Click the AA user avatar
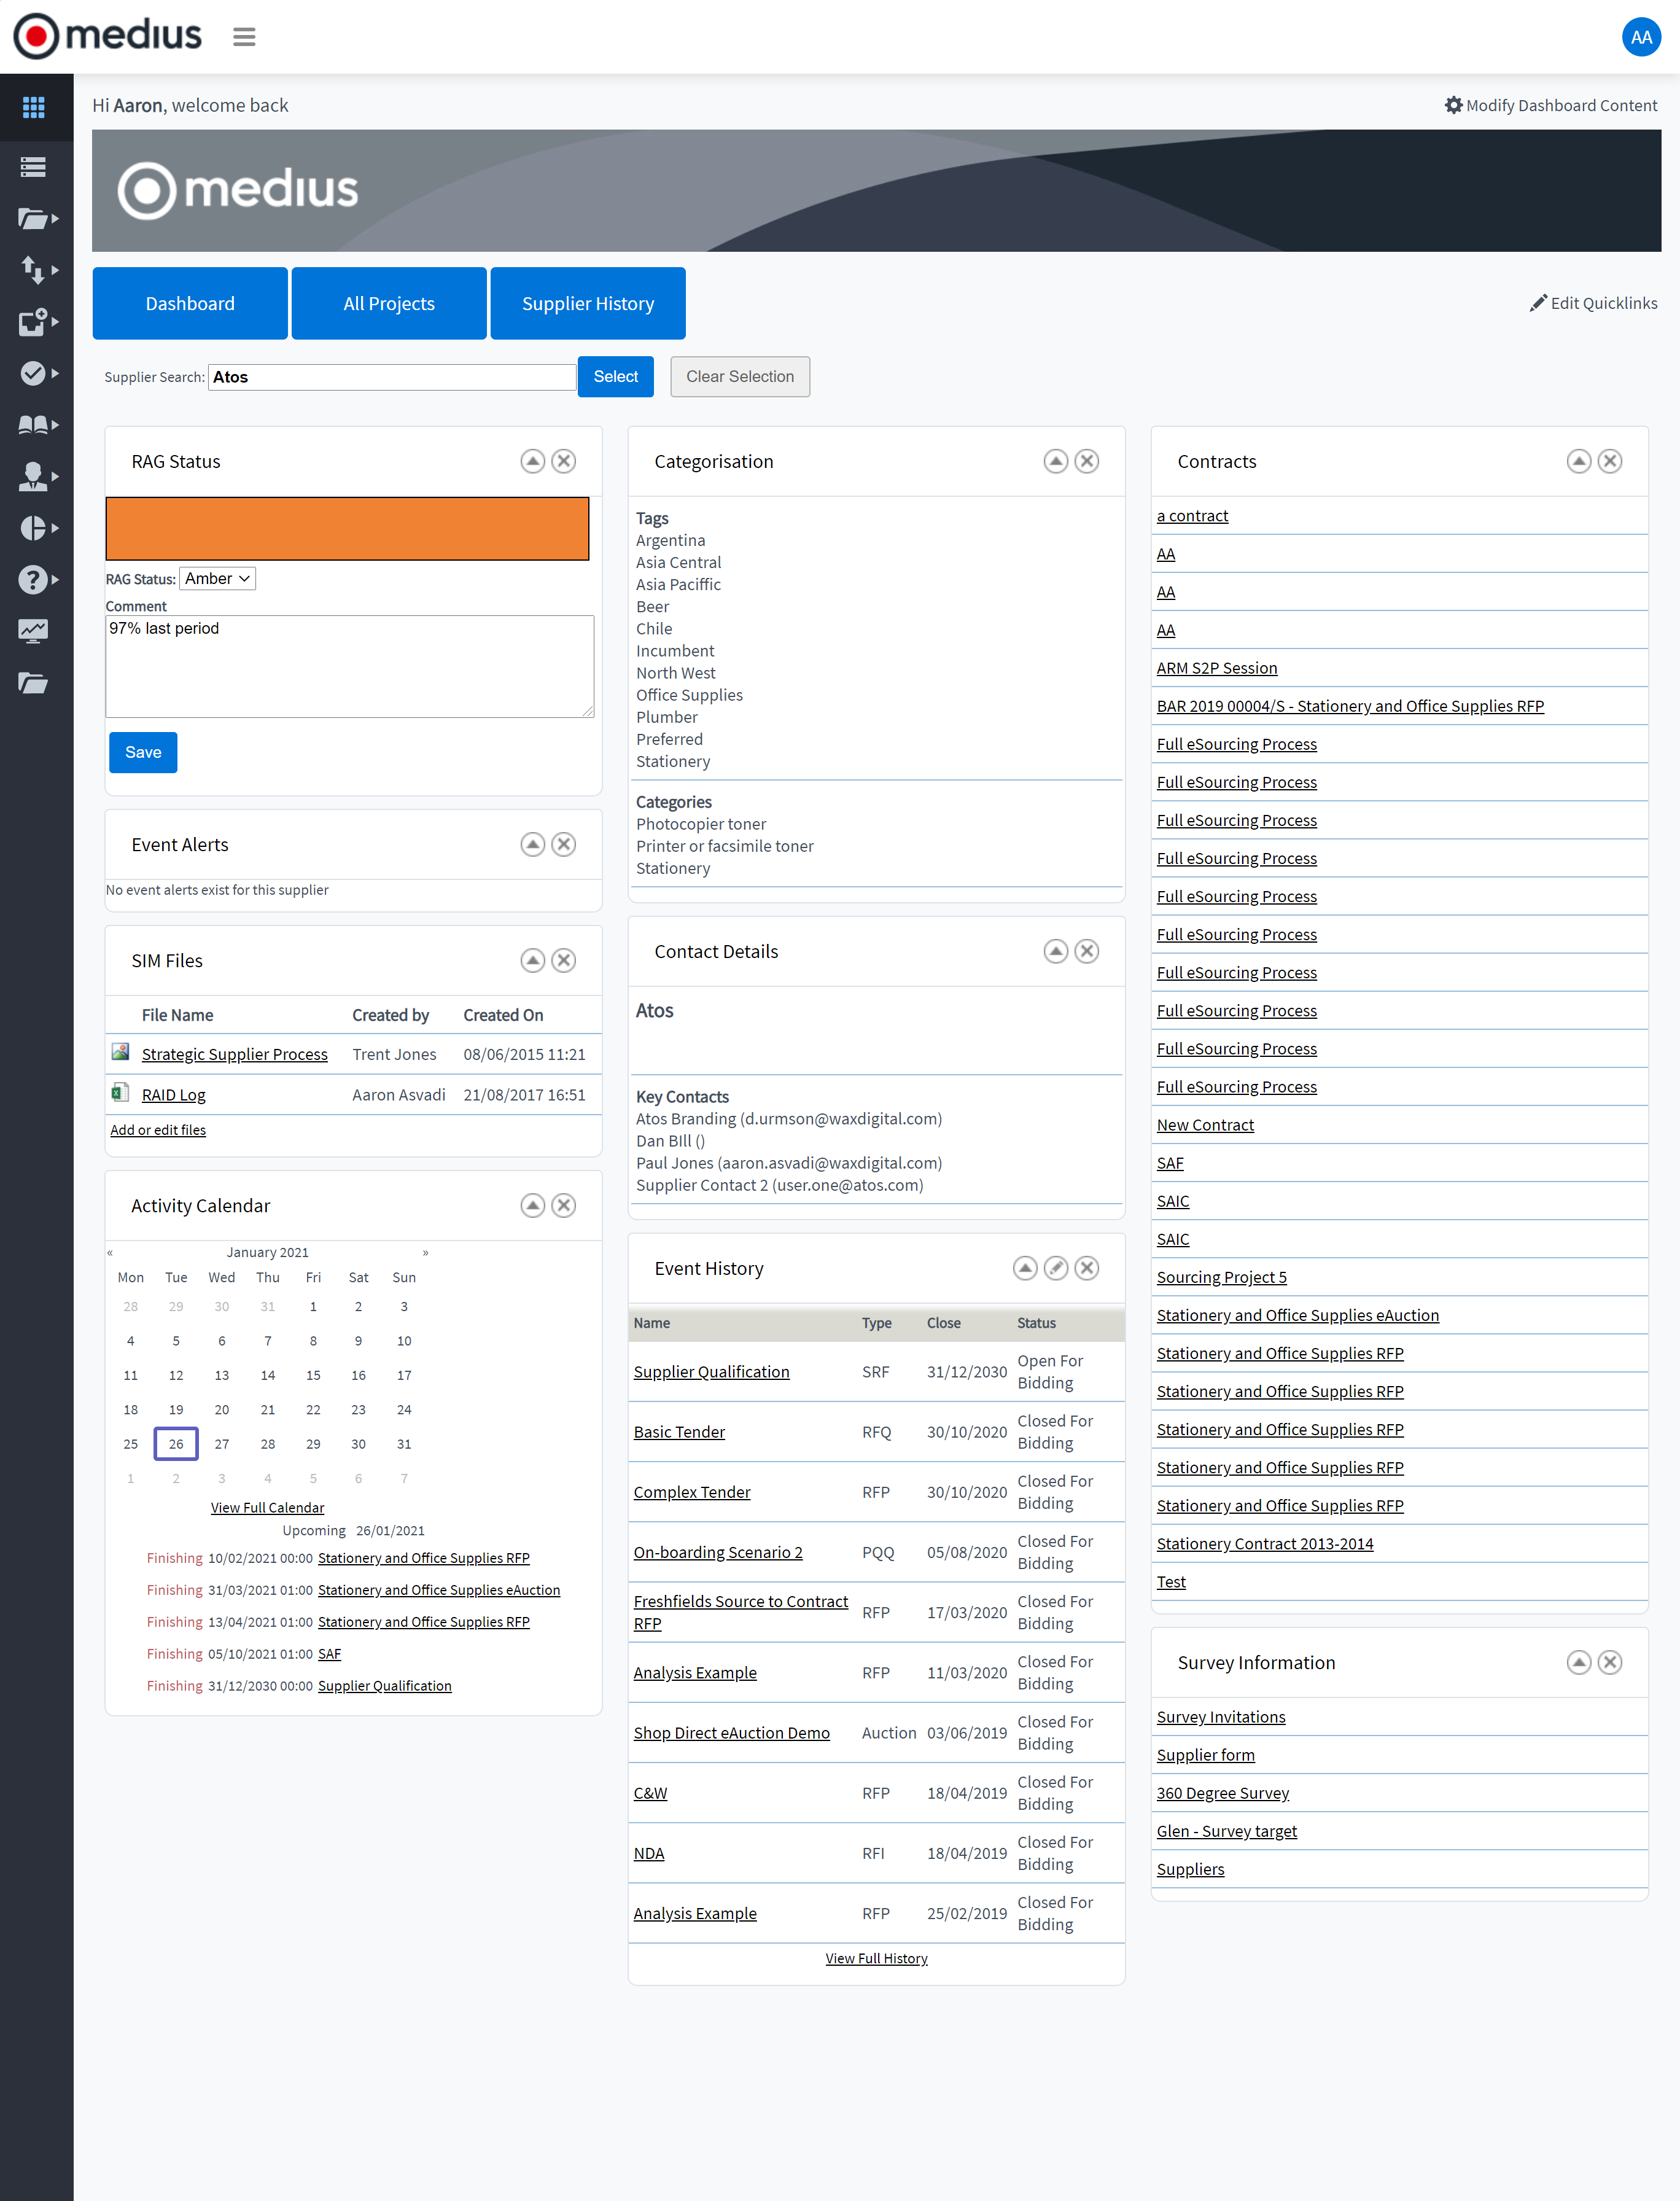Viewport: 1680px width, 2201px height. point(1640,37)
